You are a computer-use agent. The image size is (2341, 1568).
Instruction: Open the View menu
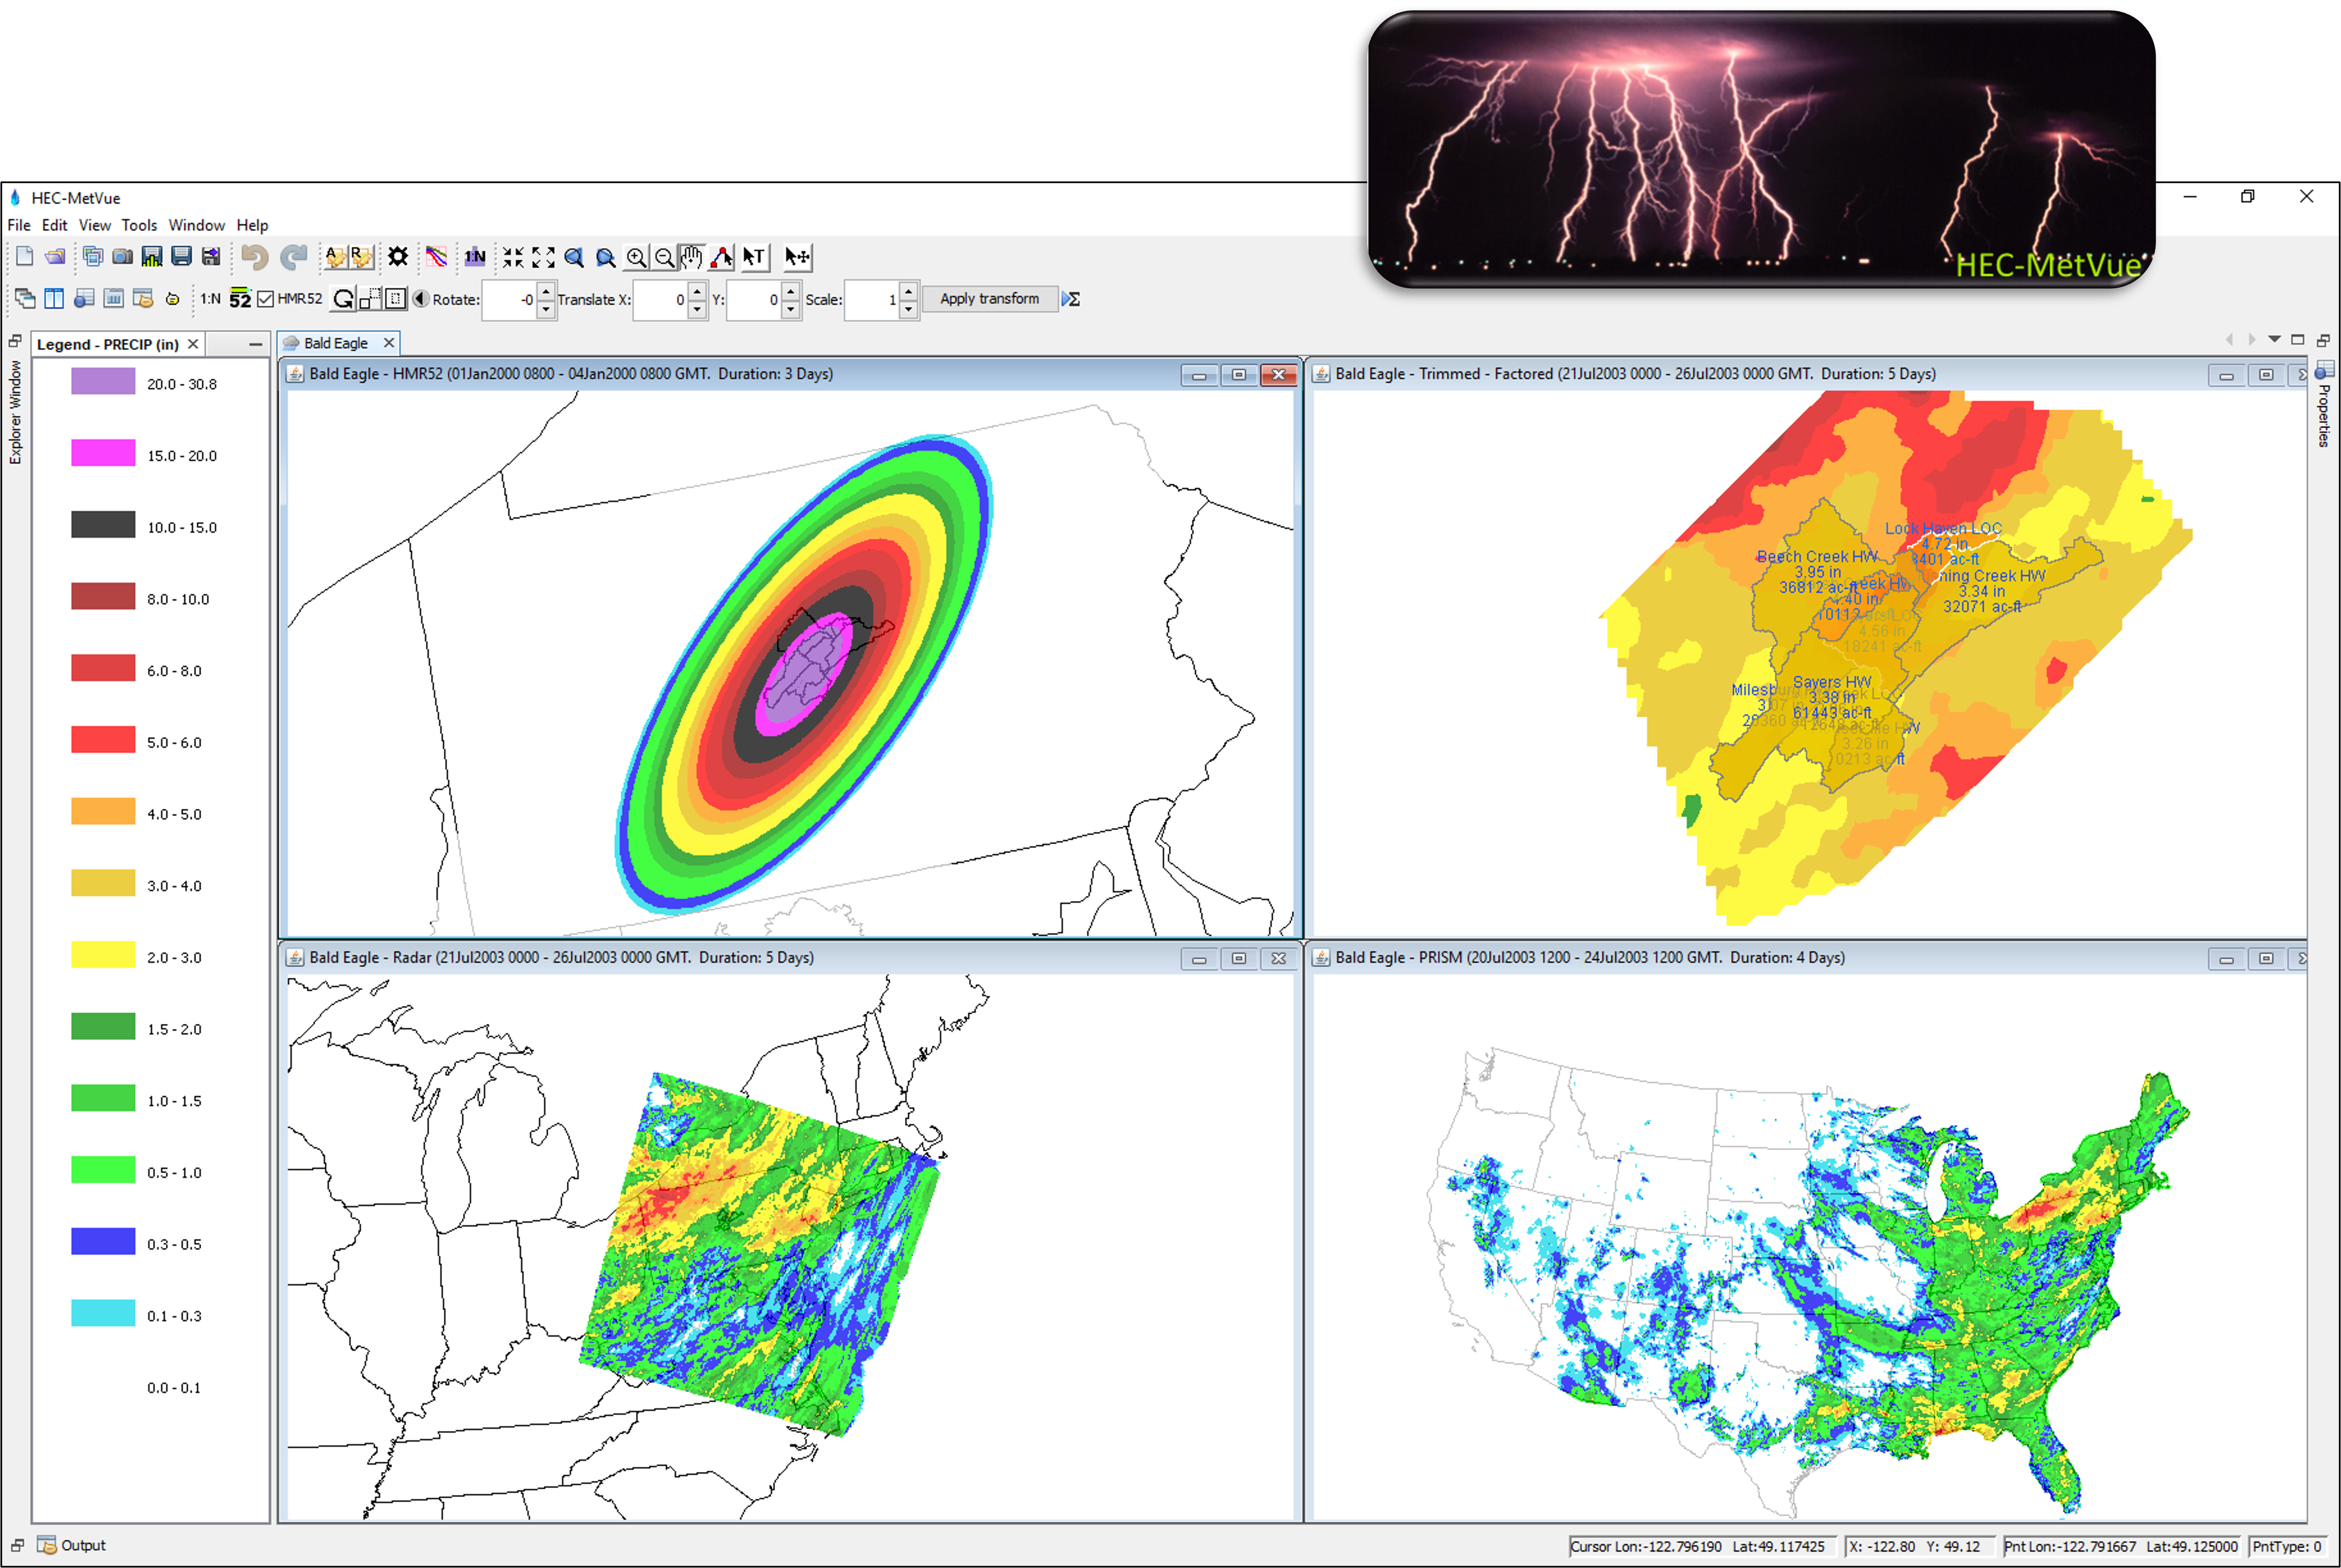coord(95,225)
